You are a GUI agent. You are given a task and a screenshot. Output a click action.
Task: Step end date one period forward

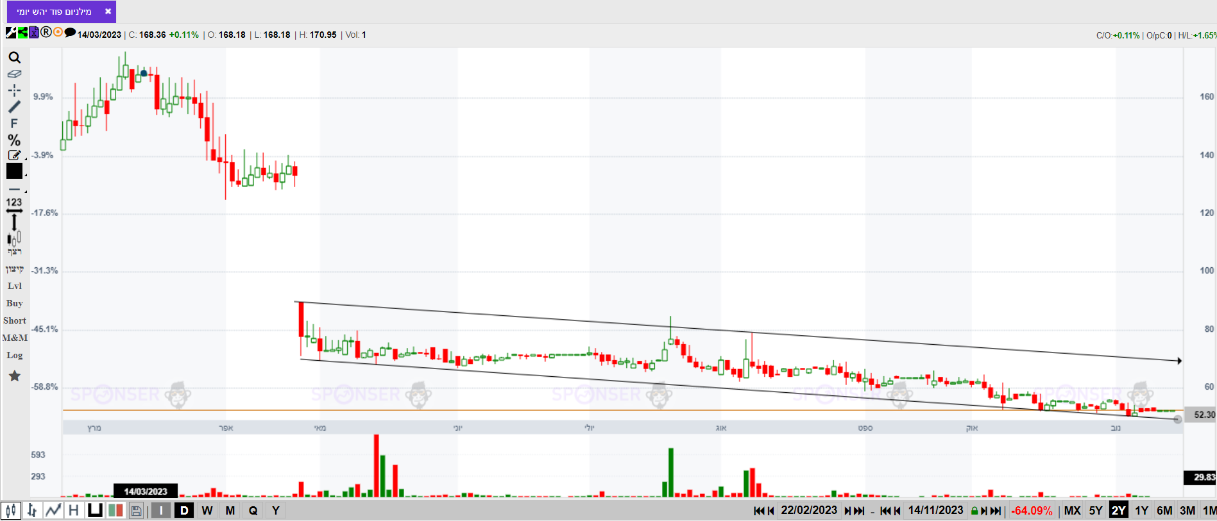click(x=984, y=511)
